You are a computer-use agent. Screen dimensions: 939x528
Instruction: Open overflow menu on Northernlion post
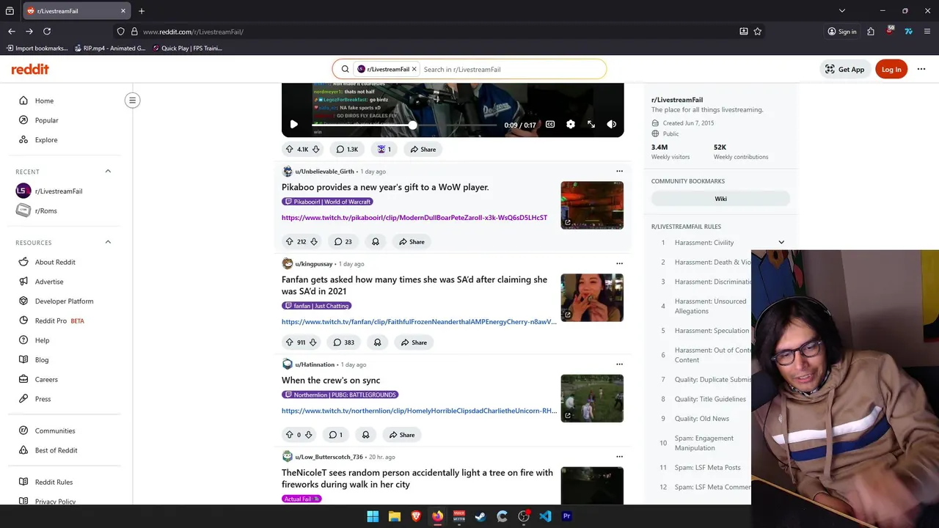coord(619,364)
